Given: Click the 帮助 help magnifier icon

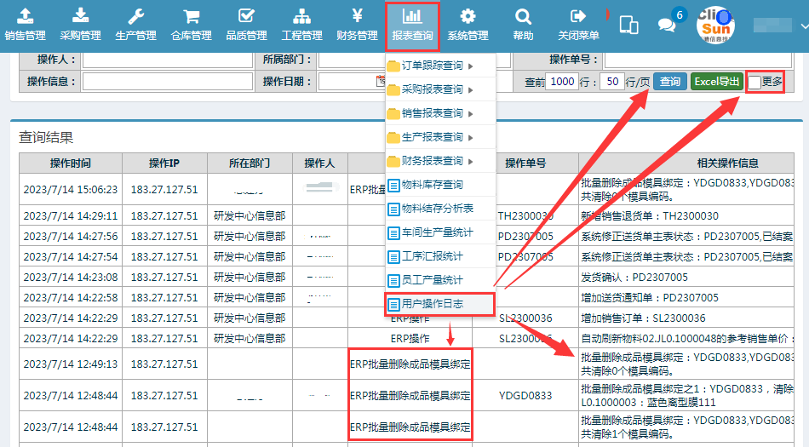Looking at the screenshot, I should pyautogui.click(x=523, y=24).
